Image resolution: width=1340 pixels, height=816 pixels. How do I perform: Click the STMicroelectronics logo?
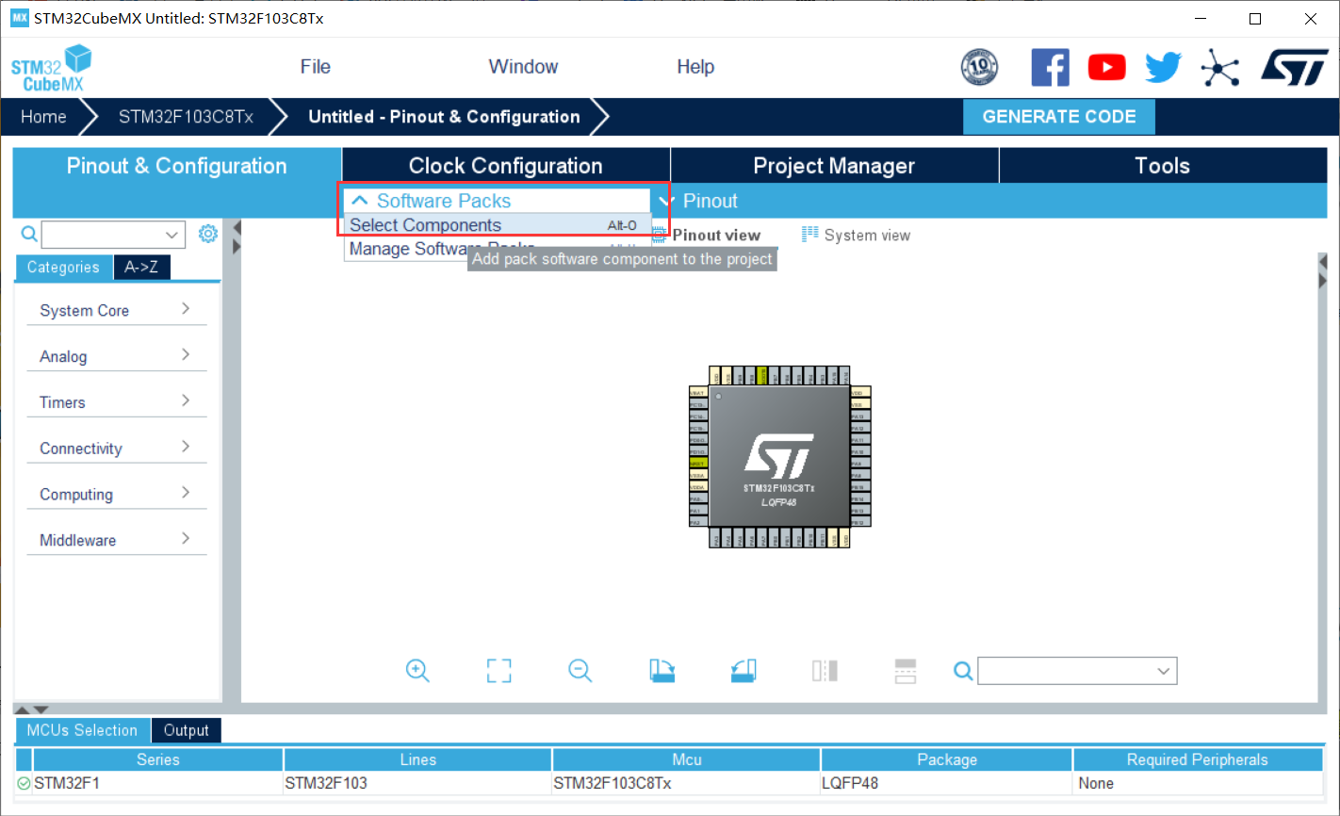(x=1294, y=67)
